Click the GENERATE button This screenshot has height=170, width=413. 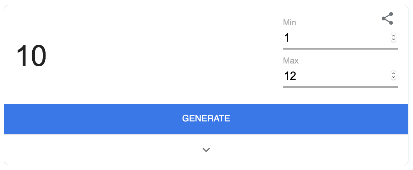(x=206, y=119)
